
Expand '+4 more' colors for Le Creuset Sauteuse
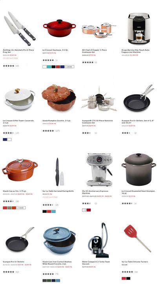click(x=69, y=67)
